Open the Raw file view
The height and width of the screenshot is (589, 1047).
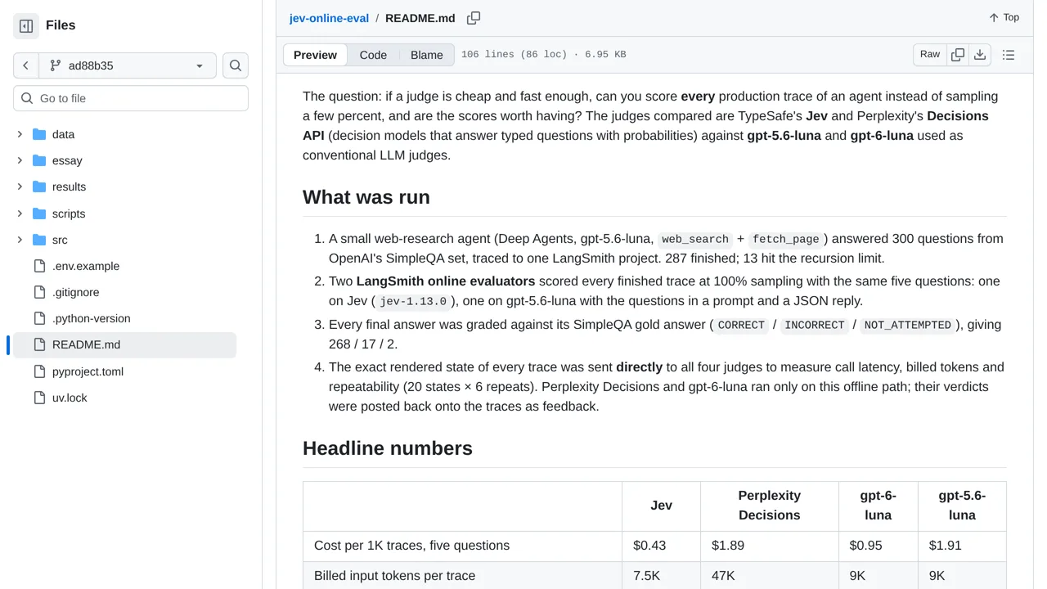click(x=930, y=55)
